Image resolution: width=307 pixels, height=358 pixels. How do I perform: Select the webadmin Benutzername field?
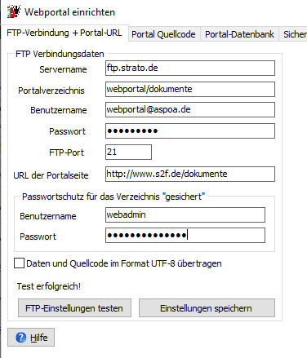(185, 214)
